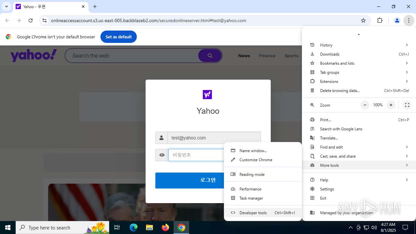
Task: Click the blue login button
Action: pos(190,180)
